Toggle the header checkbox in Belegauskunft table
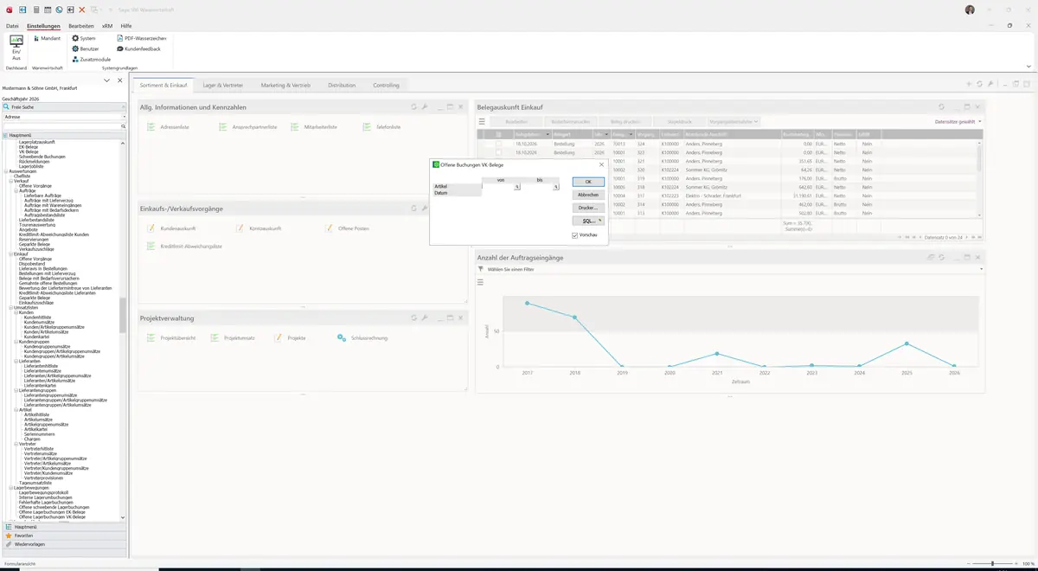The image size is (1038, 571). tap(498, 134)
